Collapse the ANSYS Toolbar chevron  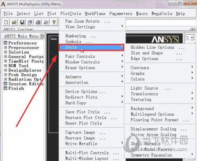click(x=192, y=29)
